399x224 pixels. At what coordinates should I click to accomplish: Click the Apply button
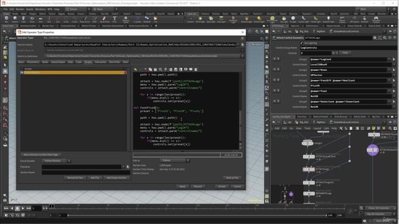[x=183, y=187]
